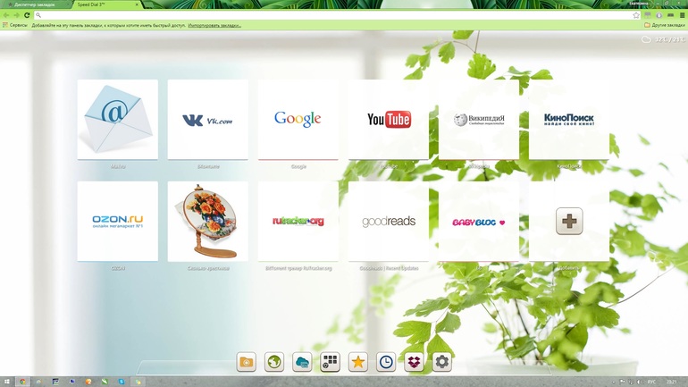This screenshot has height=387, width=688.
Task: Open the Vk.com speed dial tile
Action: 208,119
